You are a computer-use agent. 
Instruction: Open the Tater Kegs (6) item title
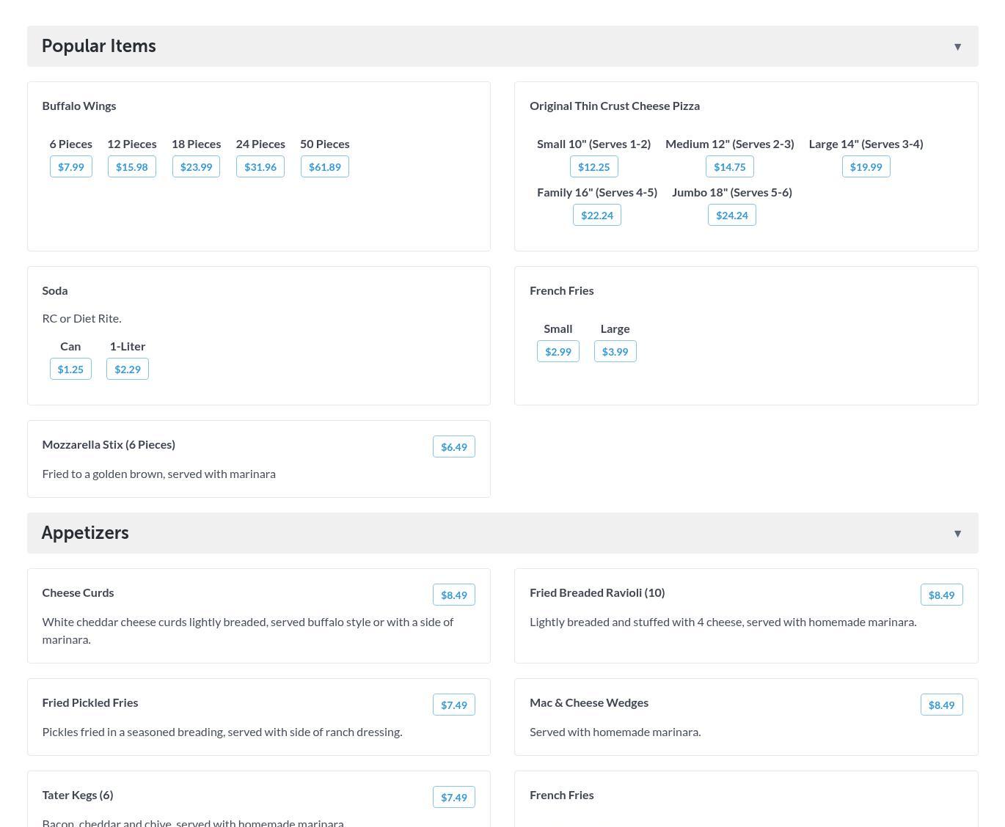pyautogui.click(x=78, y=795)
